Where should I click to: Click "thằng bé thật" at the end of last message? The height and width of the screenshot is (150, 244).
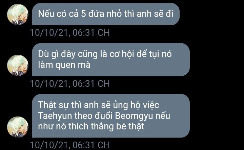pos(118,126)
